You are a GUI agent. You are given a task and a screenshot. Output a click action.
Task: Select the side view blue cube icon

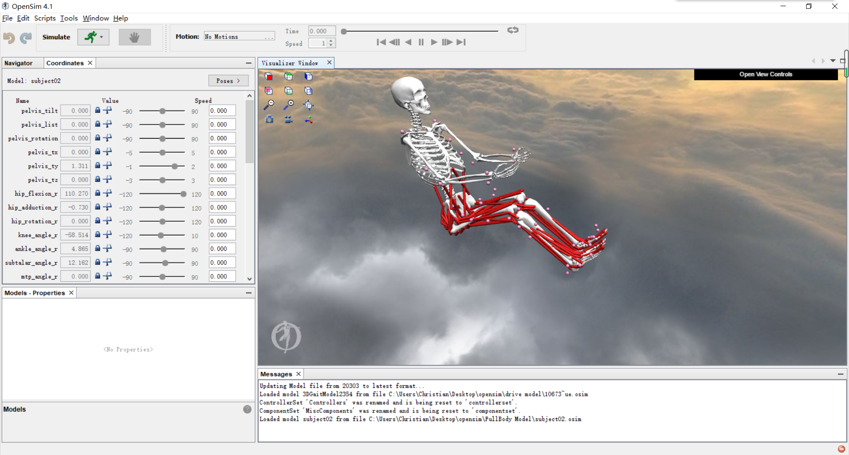pos(308,76)
